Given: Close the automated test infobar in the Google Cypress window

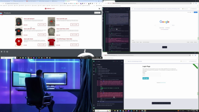Looking at the screenshot, I should pyautogui.click(x=198, y=6).
